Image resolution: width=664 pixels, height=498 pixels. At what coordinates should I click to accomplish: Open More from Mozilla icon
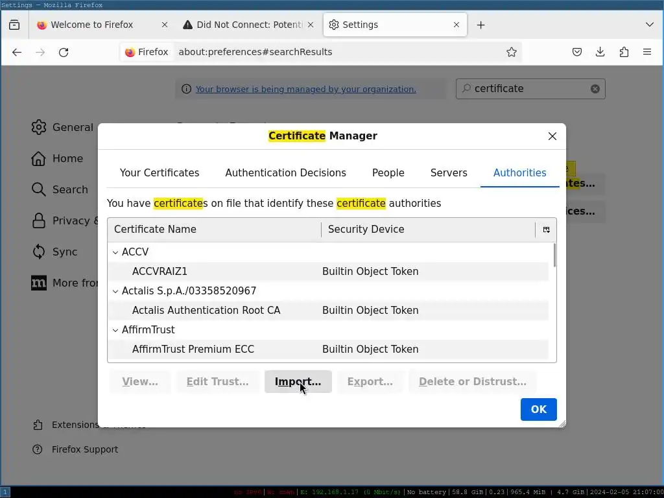pyautogui.click(x=38, y=283)
